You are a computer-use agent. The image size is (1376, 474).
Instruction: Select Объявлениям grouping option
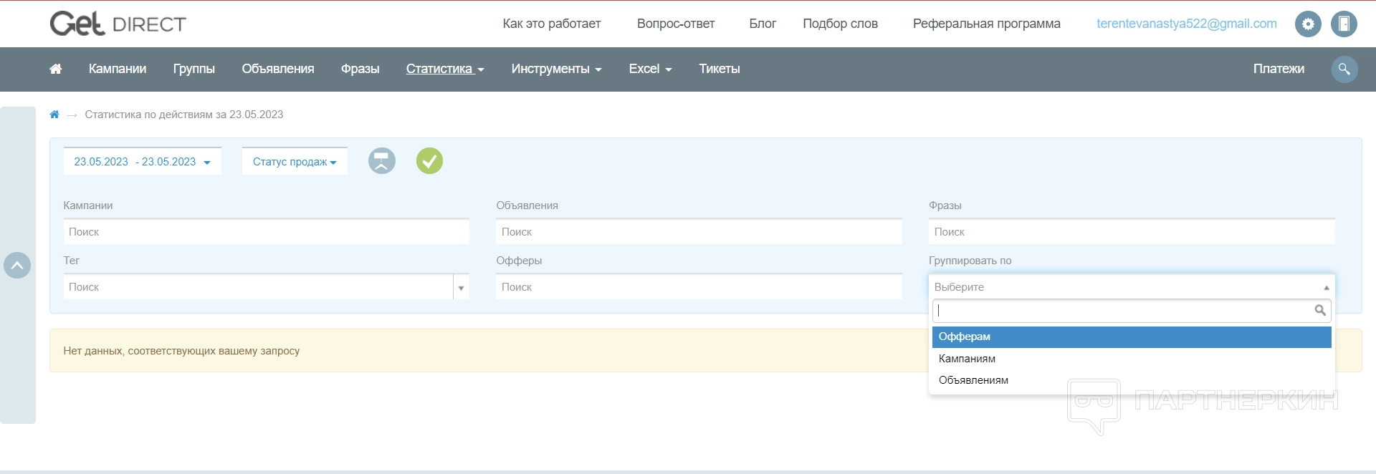pyautogui.click(x=1132, y=380)
